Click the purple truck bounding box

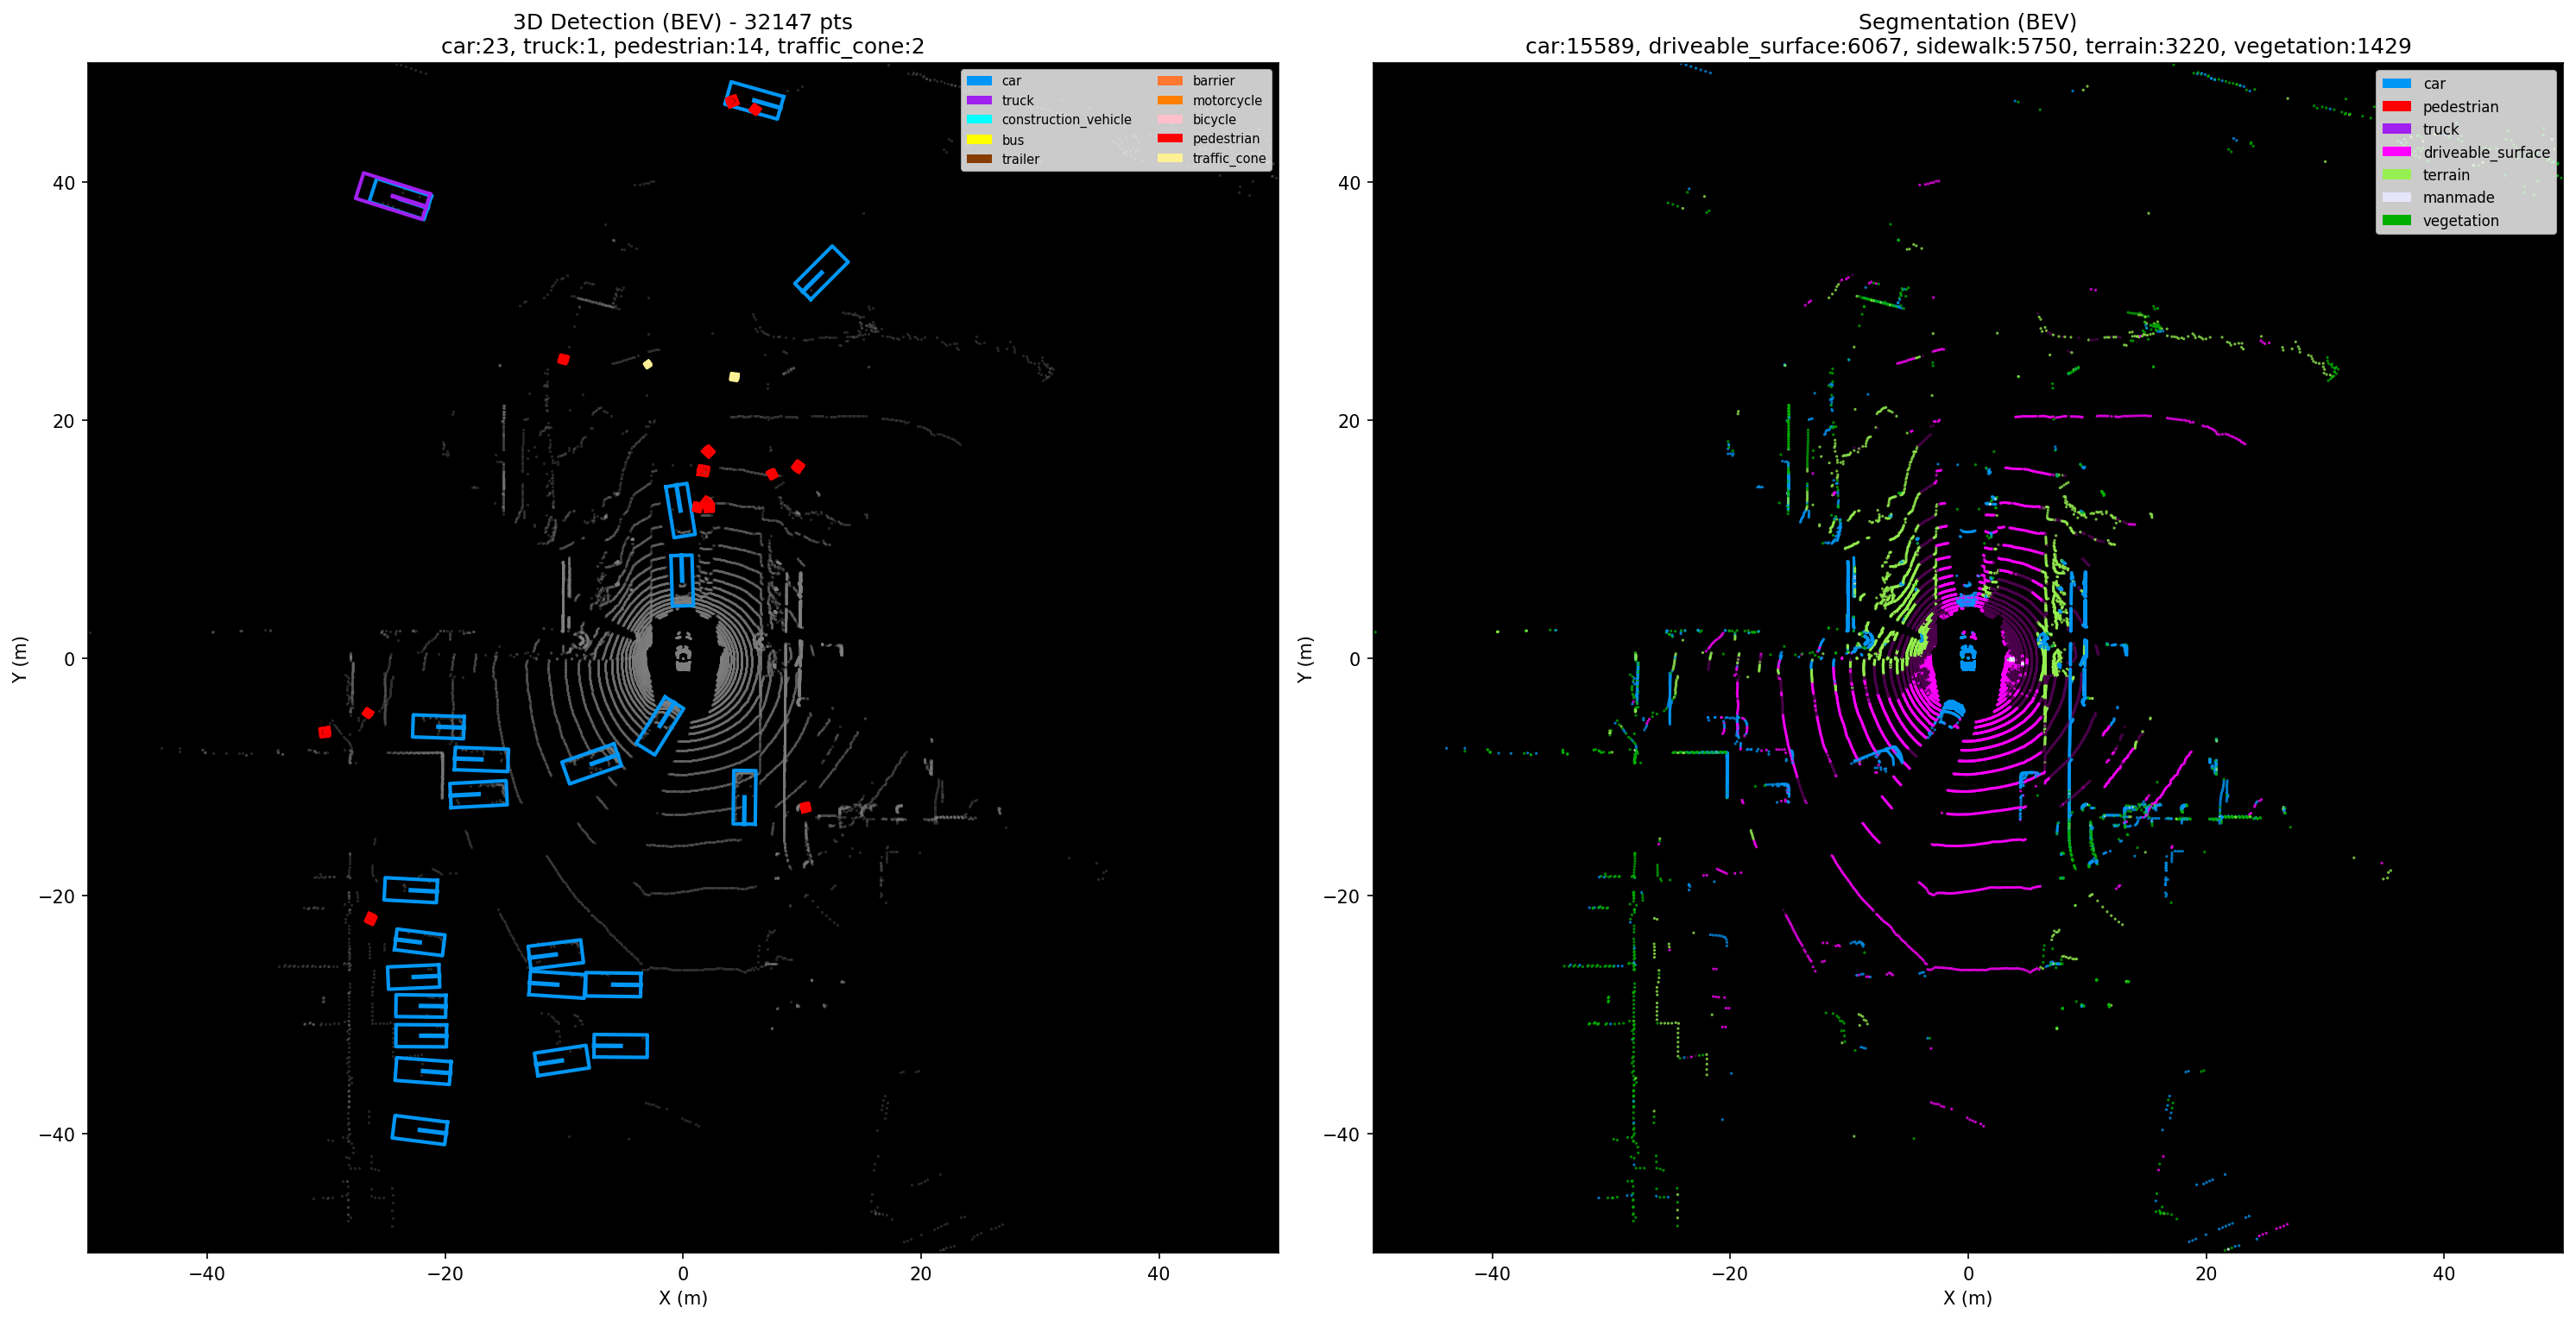coord(393,196)
